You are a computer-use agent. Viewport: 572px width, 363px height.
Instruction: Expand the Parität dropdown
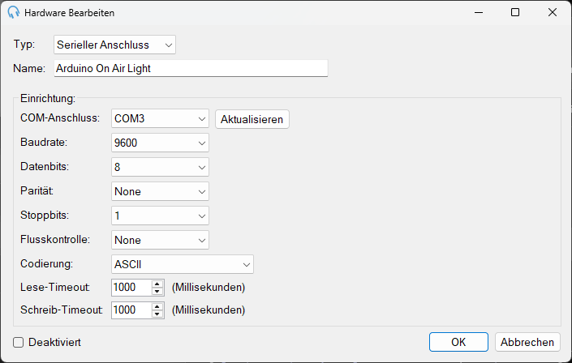[160, 191]
